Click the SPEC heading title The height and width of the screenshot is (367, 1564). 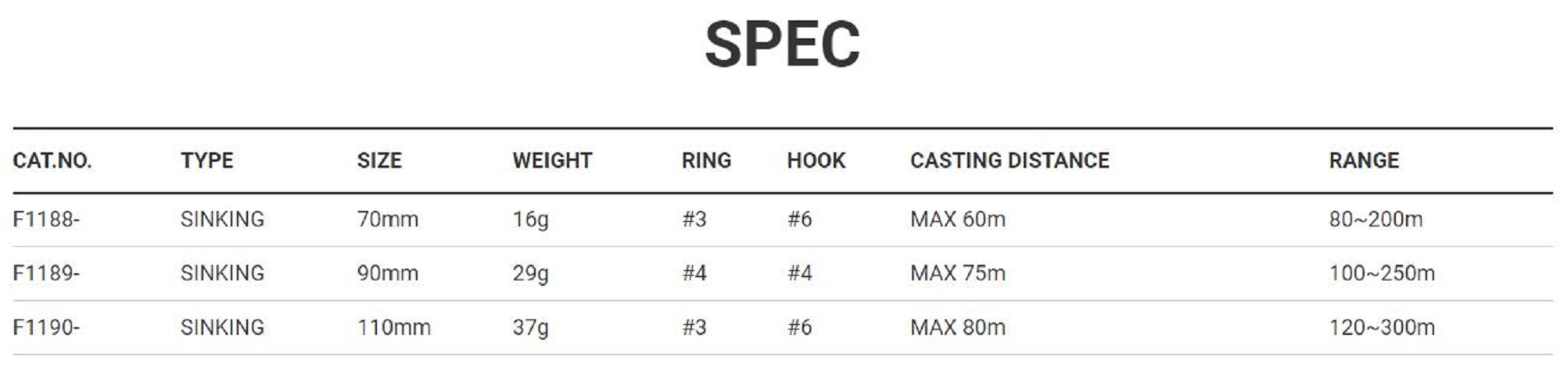coord(782,45)
